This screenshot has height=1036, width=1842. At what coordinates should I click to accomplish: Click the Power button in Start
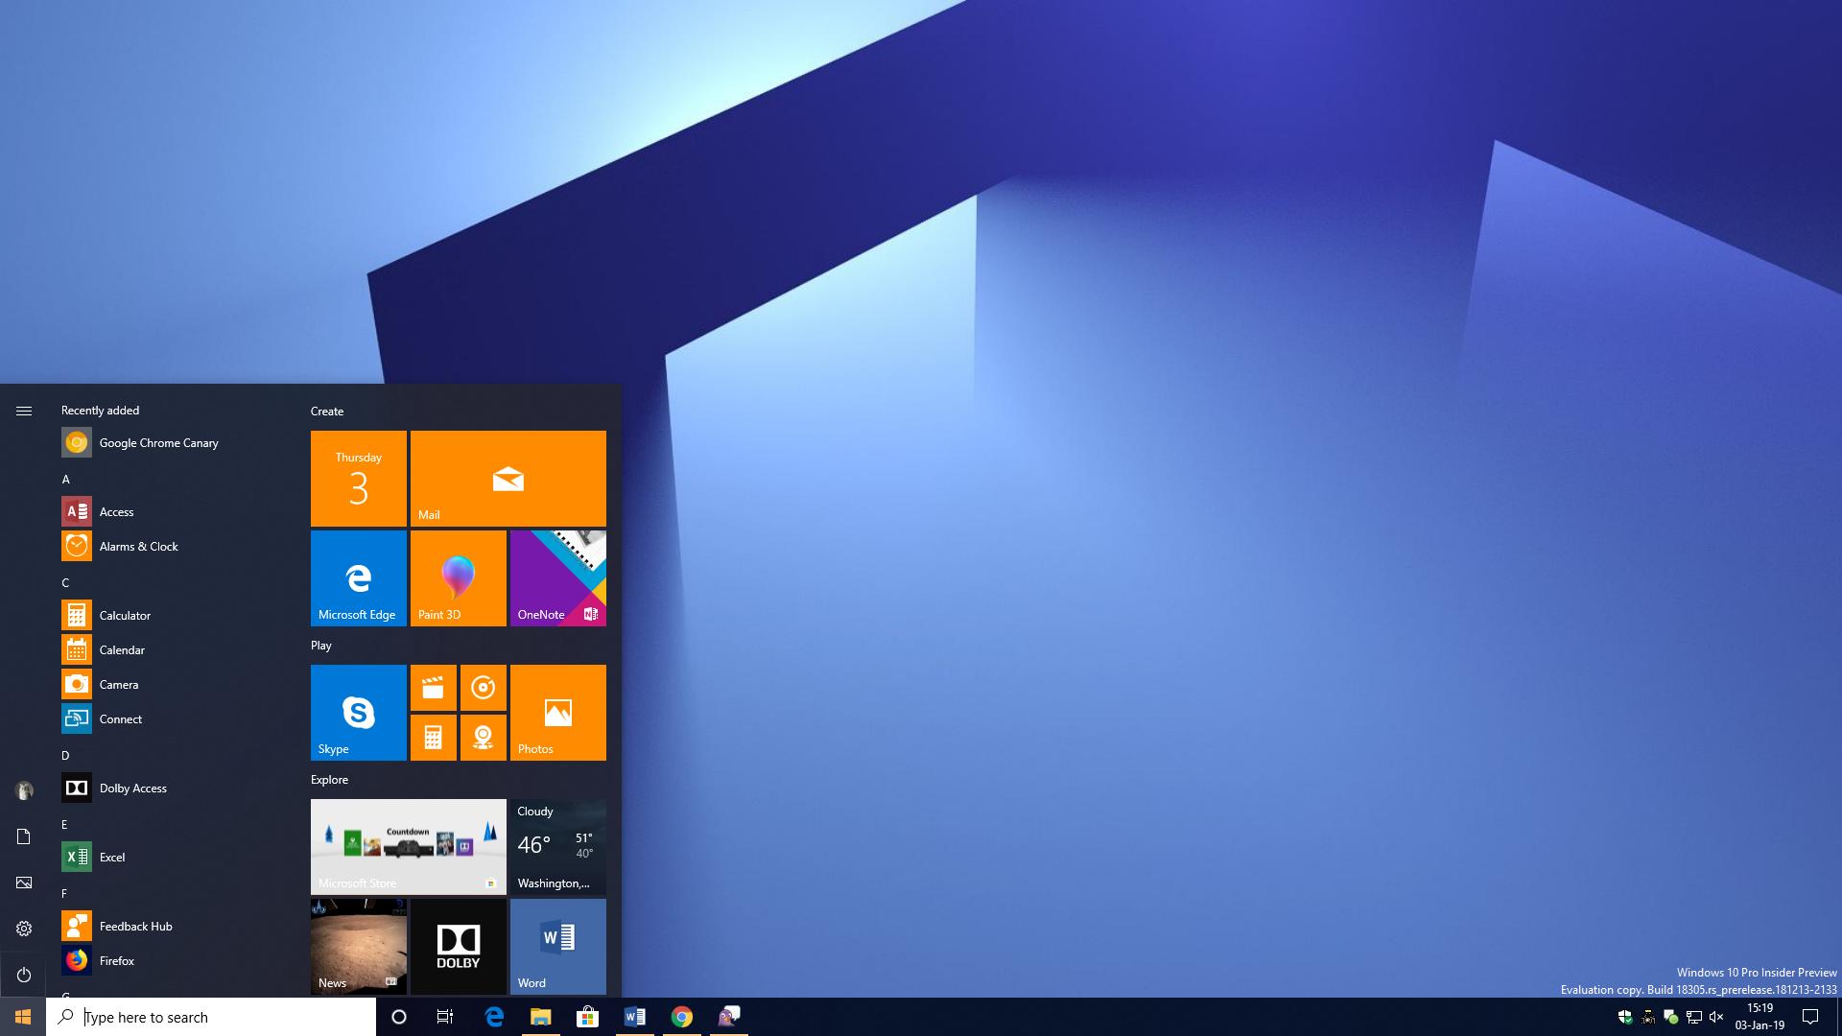[x=24, y=975]
